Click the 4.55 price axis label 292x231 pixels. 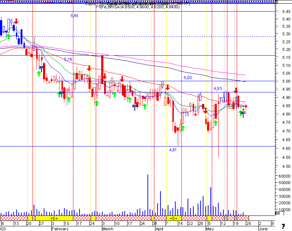coord(286,157)
